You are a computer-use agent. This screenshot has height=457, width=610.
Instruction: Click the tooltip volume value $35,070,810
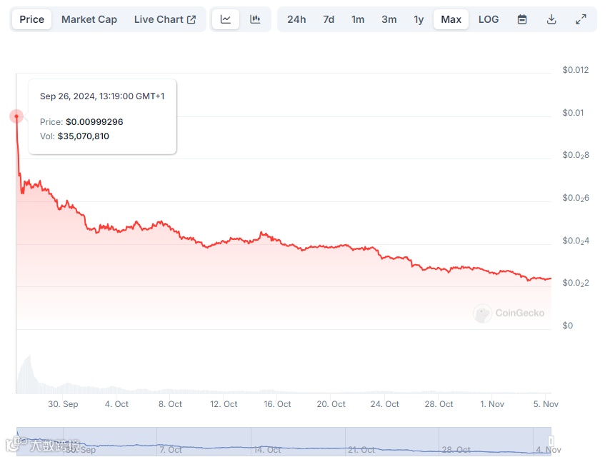pos(84,136)
